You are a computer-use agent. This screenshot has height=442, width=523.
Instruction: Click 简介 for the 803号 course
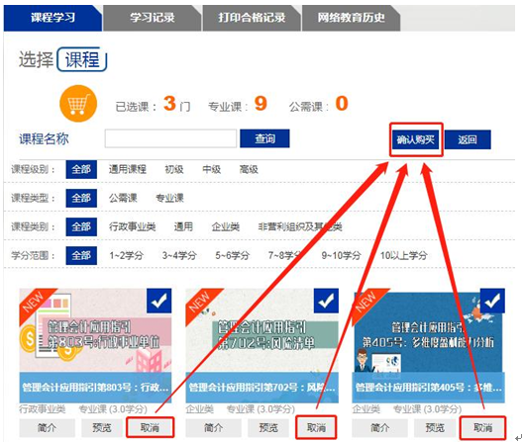(x=47, y=428)
